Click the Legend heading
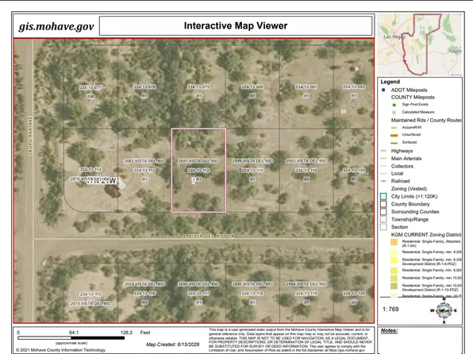This screenshot has width=473, height=354. [x=390, y=82]
